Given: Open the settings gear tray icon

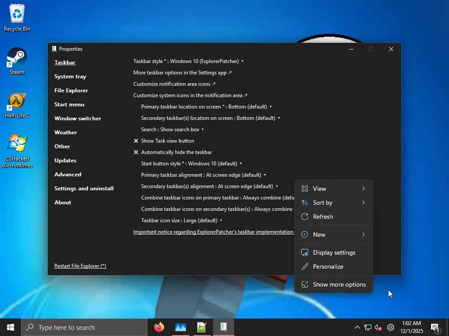Looking at the screenshot, I should [391, 327].
